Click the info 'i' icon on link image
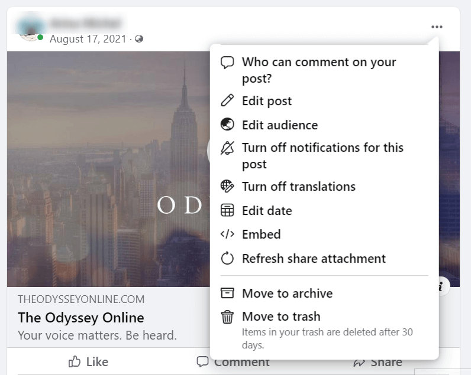471x375 pixels. pos(441,286)
